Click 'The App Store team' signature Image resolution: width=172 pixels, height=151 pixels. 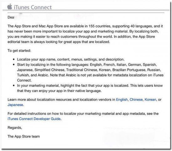click(x=23, y=136)
